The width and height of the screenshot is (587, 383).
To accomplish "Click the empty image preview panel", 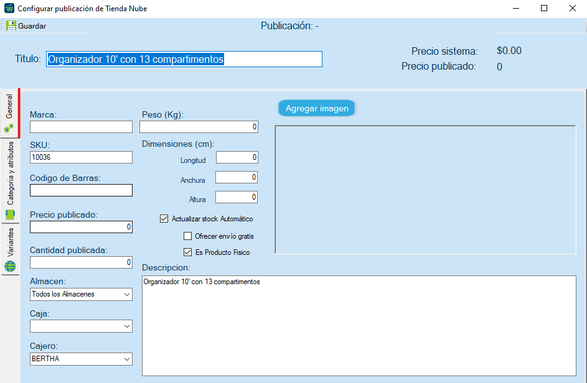I will pos(426,190).
